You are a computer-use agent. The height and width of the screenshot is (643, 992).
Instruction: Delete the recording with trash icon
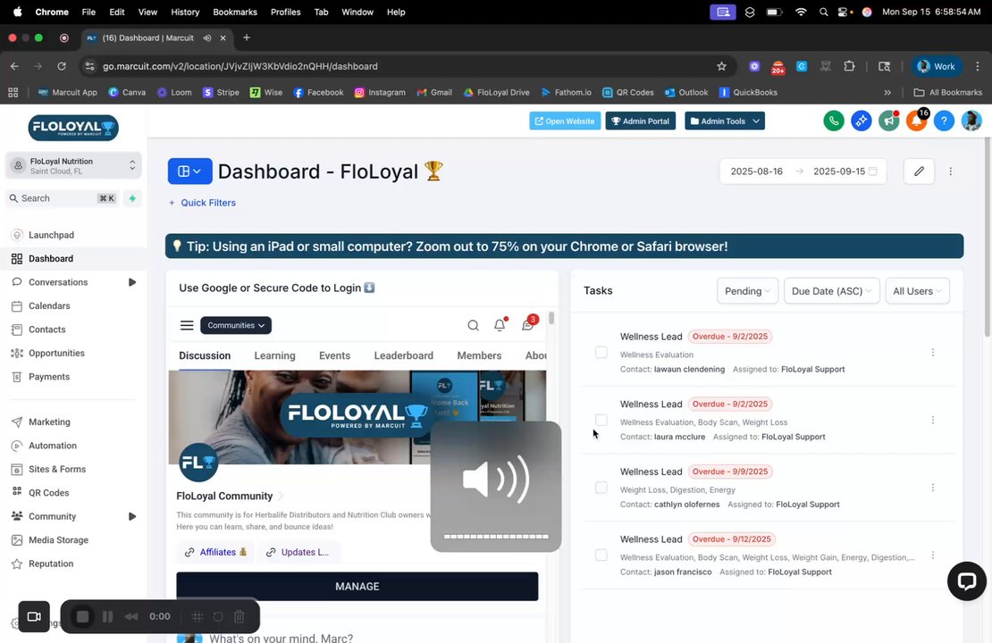(x=240, y=616)
